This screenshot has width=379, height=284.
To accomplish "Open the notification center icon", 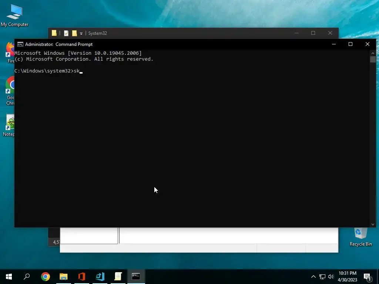I will [x=368, y=277].
